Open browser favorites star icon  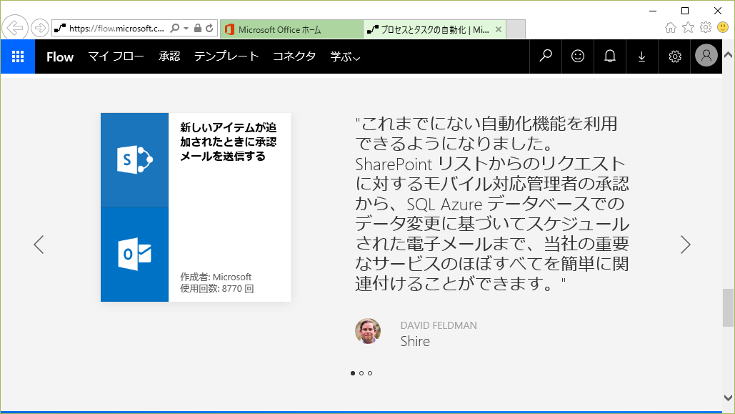click(688, 28)
